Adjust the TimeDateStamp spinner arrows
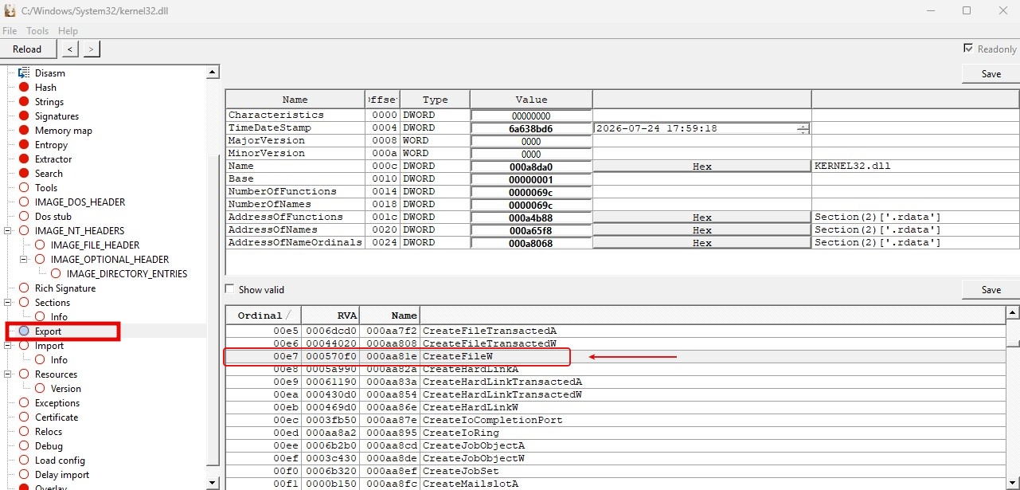This screenshot has height=490, width=1020. tap(803, 128)
